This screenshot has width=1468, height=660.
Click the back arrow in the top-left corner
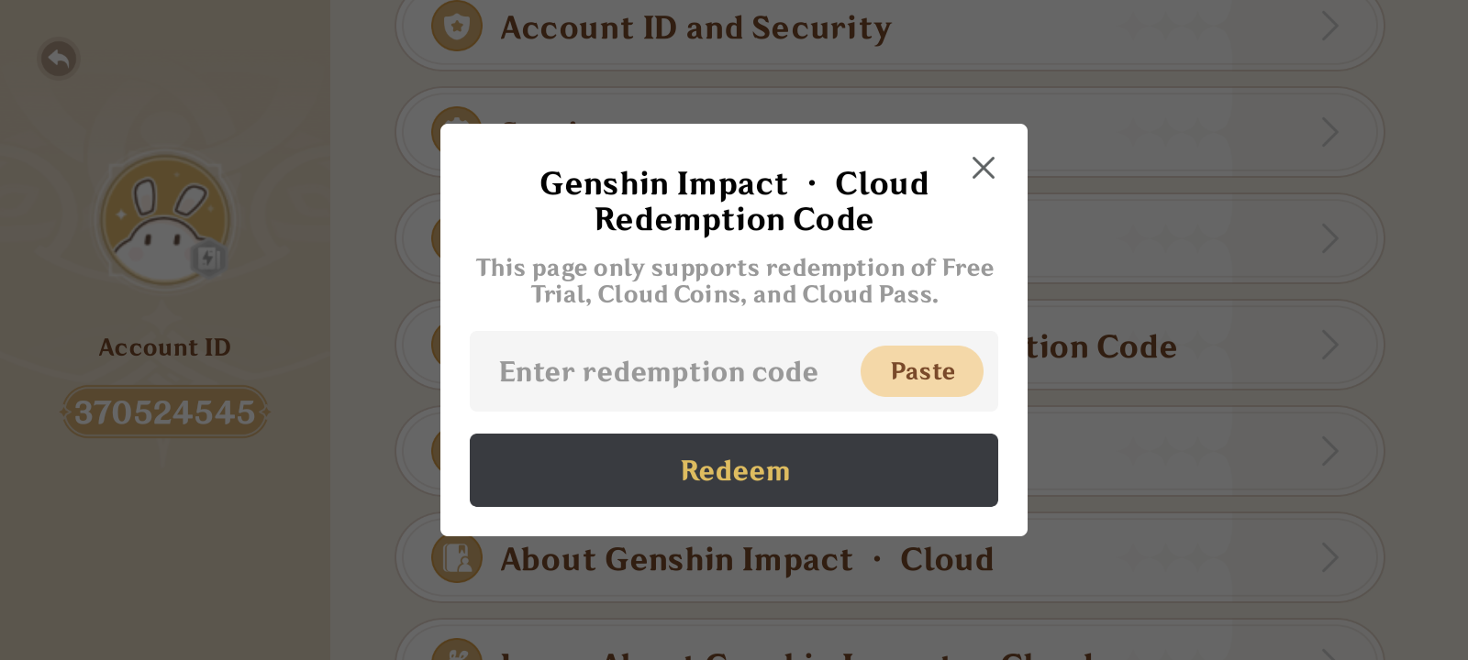[59, 59]
